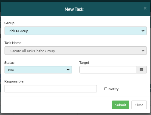
Task: Click the Group field label
Action: 9,23
